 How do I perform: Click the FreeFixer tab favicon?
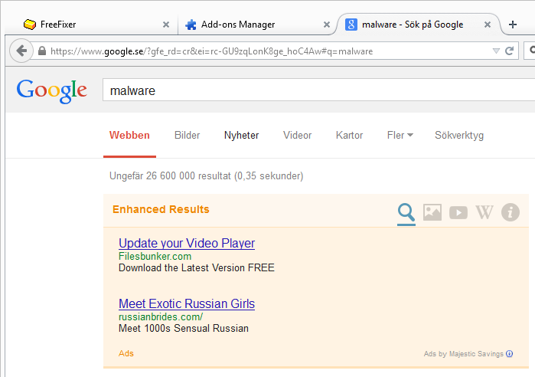tap(30, 25)
